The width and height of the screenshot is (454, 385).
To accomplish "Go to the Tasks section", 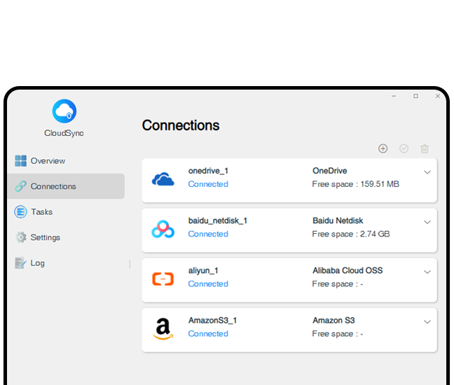I will 41,212.
